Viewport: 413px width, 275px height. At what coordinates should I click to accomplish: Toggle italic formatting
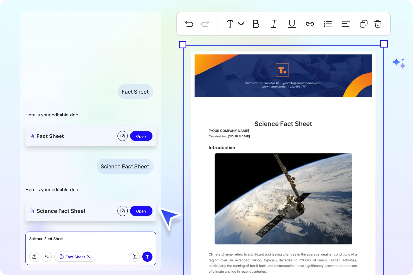coord(274,24)
